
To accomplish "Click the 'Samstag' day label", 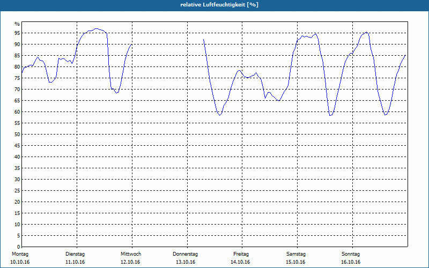I will point(296,254).
